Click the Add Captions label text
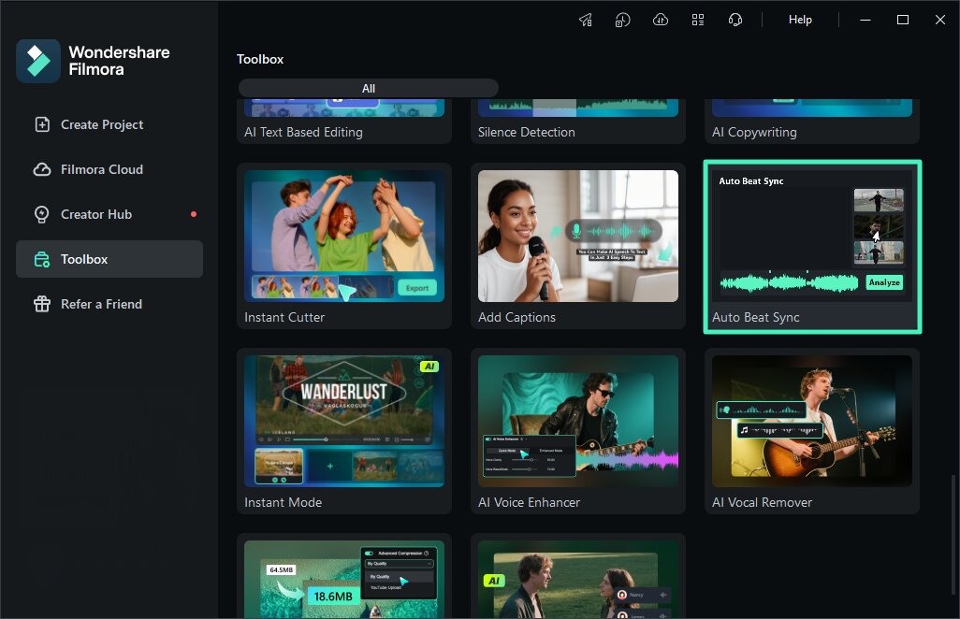The width and height of the screenshot is (960, 619). (516, 318)
